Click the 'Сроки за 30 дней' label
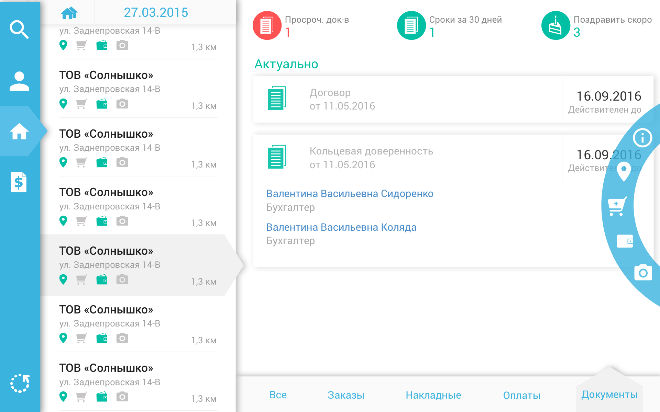The height and width of the screenshot is (412, 660). (x=465, y=20)
